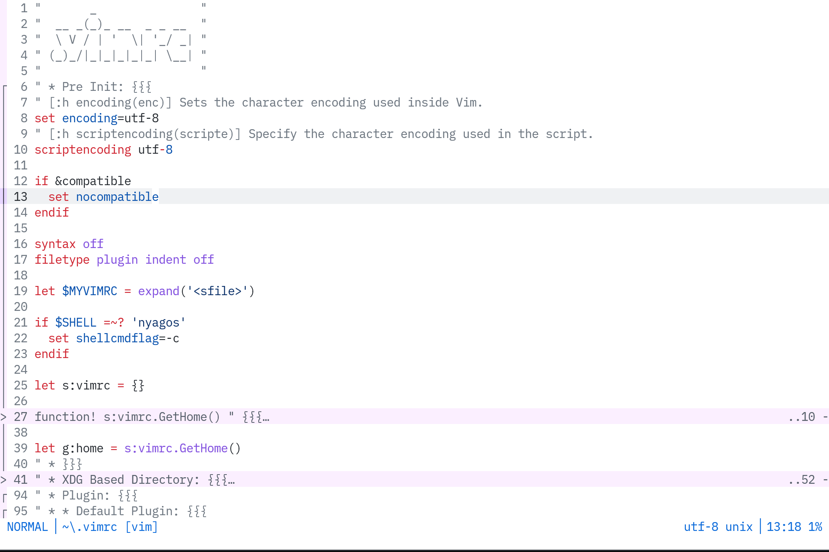Click the '[vim]' filetype label in statusline
Screen dimensions: 829x552
(141, 527)
